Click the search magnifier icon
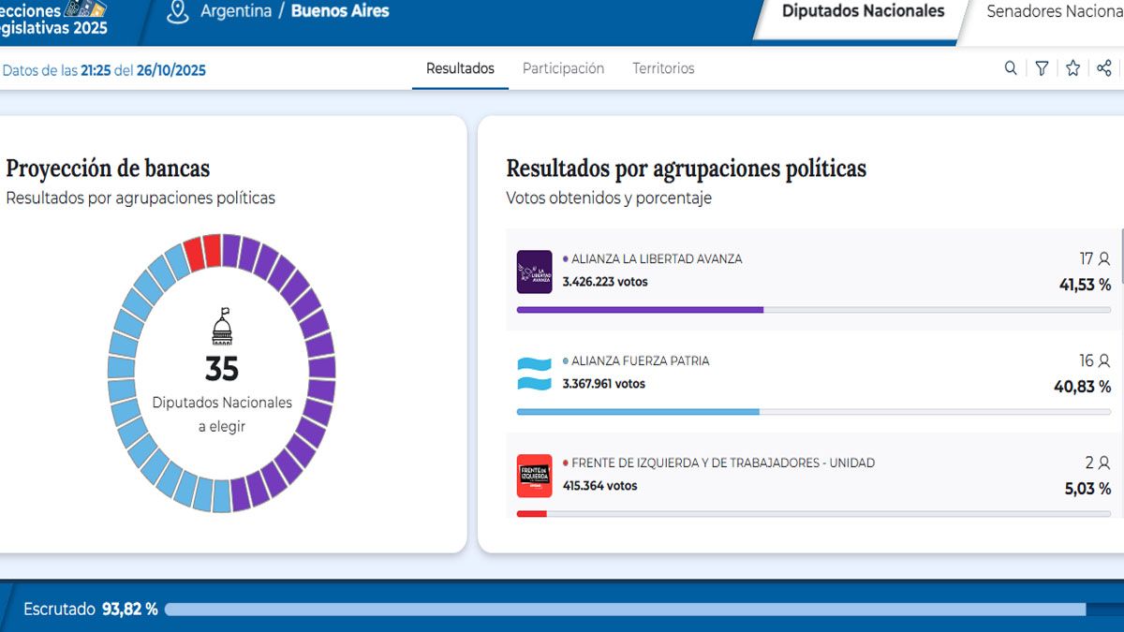The height and width of the screenshot is (632, 1124). (x=1011, y=68)
